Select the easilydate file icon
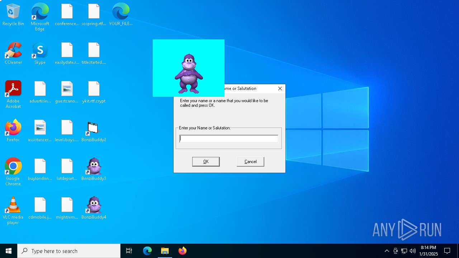Image resolution: width=459 pixels, height=258 pixels. [x=67, y=54]
